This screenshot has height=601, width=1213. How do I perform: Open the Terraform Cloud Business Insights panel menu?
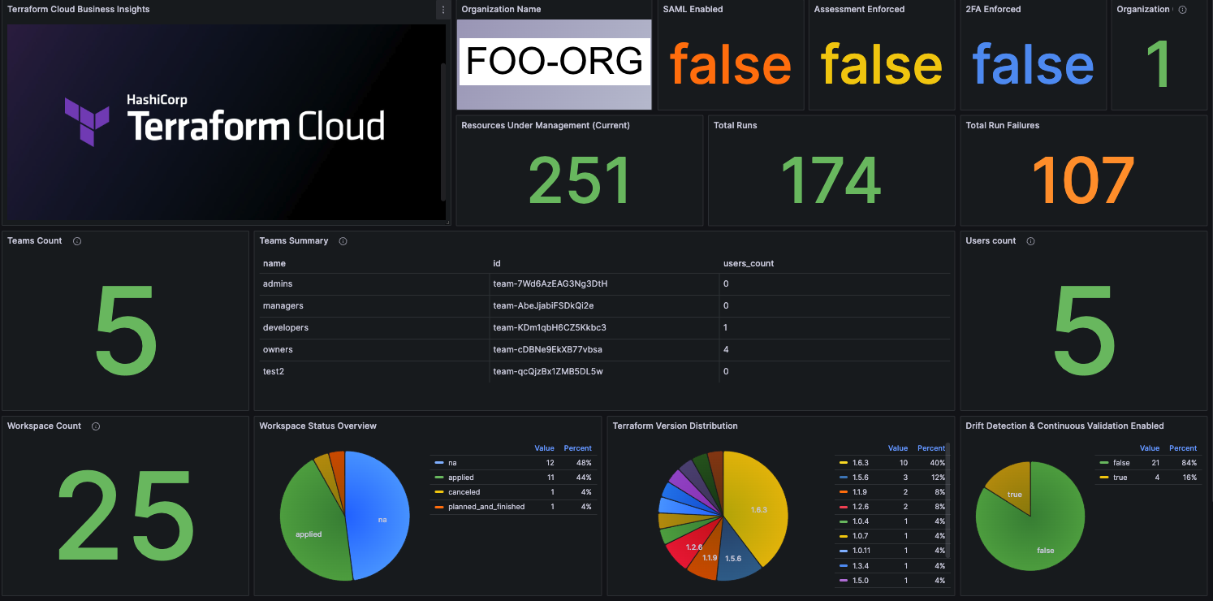(442, 10)
